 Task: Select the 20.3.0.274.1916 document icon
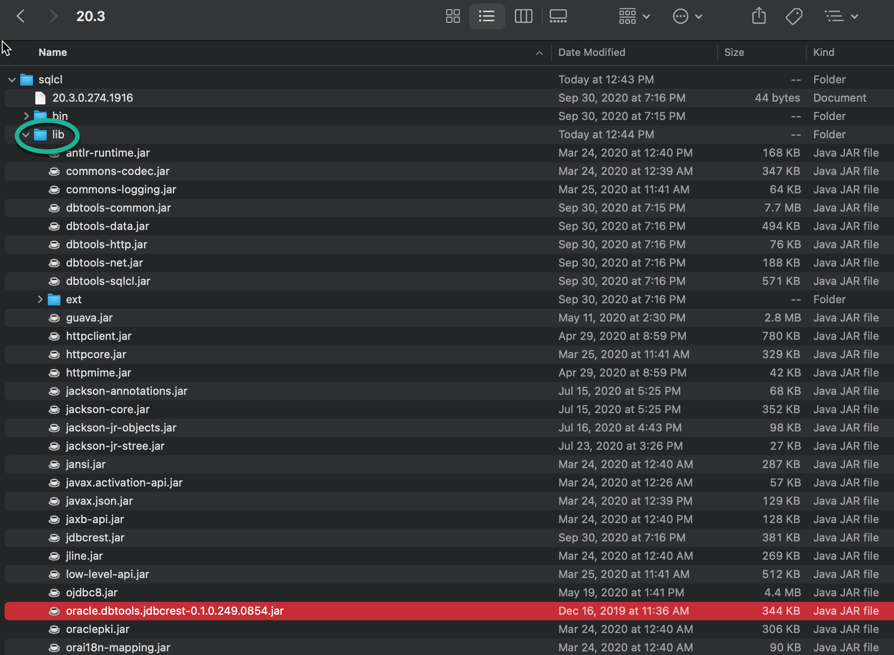[40, 98]
